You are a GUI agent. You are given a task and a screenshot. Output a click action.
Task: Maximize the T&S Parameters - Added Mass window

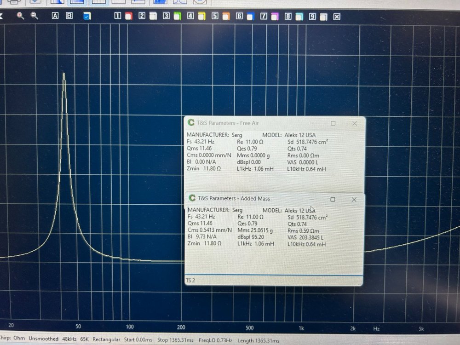(x=333, y=199)
